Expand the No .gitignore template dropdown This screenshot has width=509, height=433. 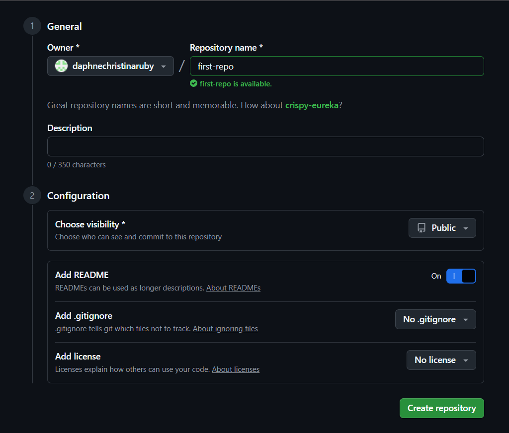point(435,319)
